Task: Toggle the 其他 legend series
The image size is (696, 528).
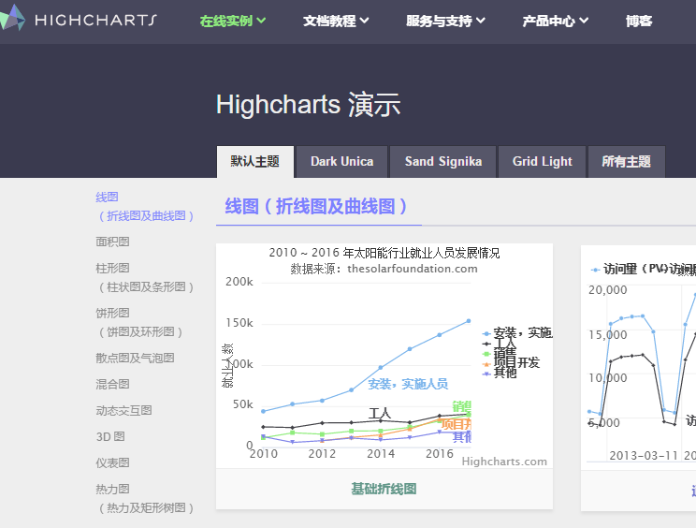Action: pos(500,374)
